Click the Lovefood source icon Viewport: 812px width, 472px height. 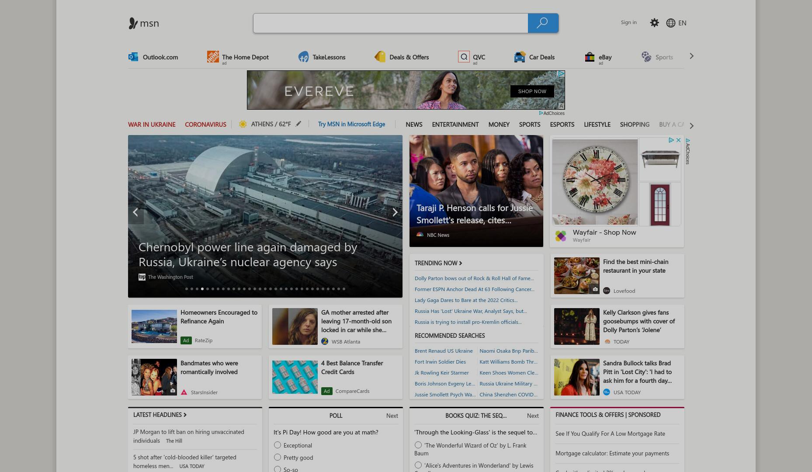(x=607, y=291)
